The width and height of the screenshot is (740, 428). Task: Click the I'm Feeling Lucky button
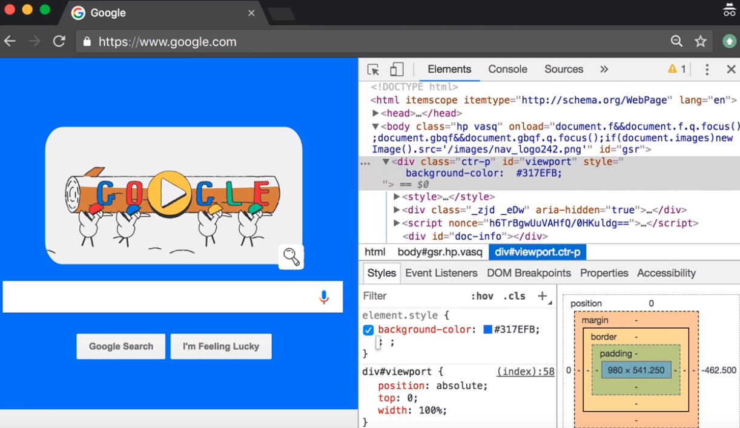click(221, 346)
